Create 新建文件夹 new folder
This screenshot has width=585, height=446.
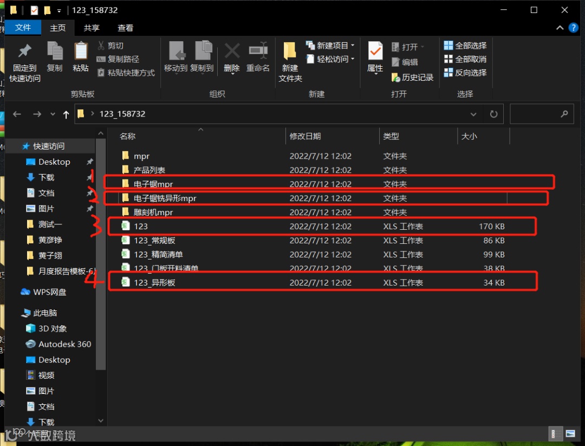290,62
